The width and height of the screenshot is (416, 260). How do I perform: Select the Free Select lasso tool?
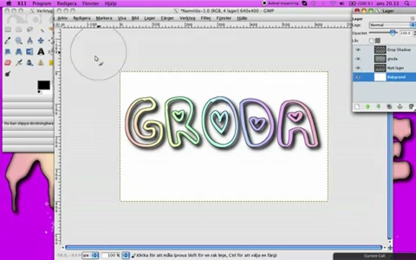tap(29, 29)
